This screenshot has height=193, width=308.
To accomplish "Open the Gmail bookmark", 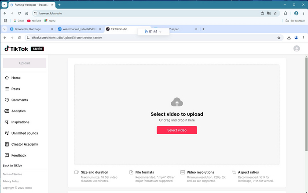I will 18,21.
